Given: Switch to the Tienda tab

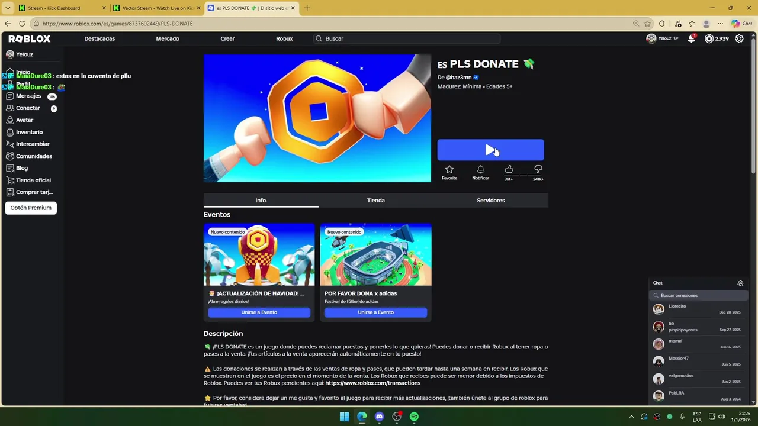Looking at the screenshot, I should pyautogui.click(x=376, y=201).
